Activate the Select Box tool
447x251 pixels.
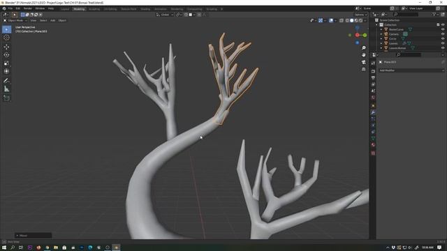6,29
